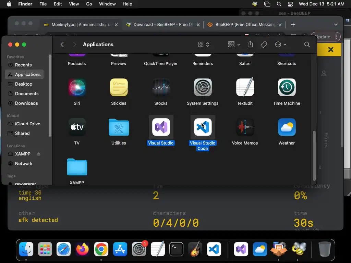Open Chrome three-dot menu beside Update
The width and height of the screenshot is (351, 263).
336,37
